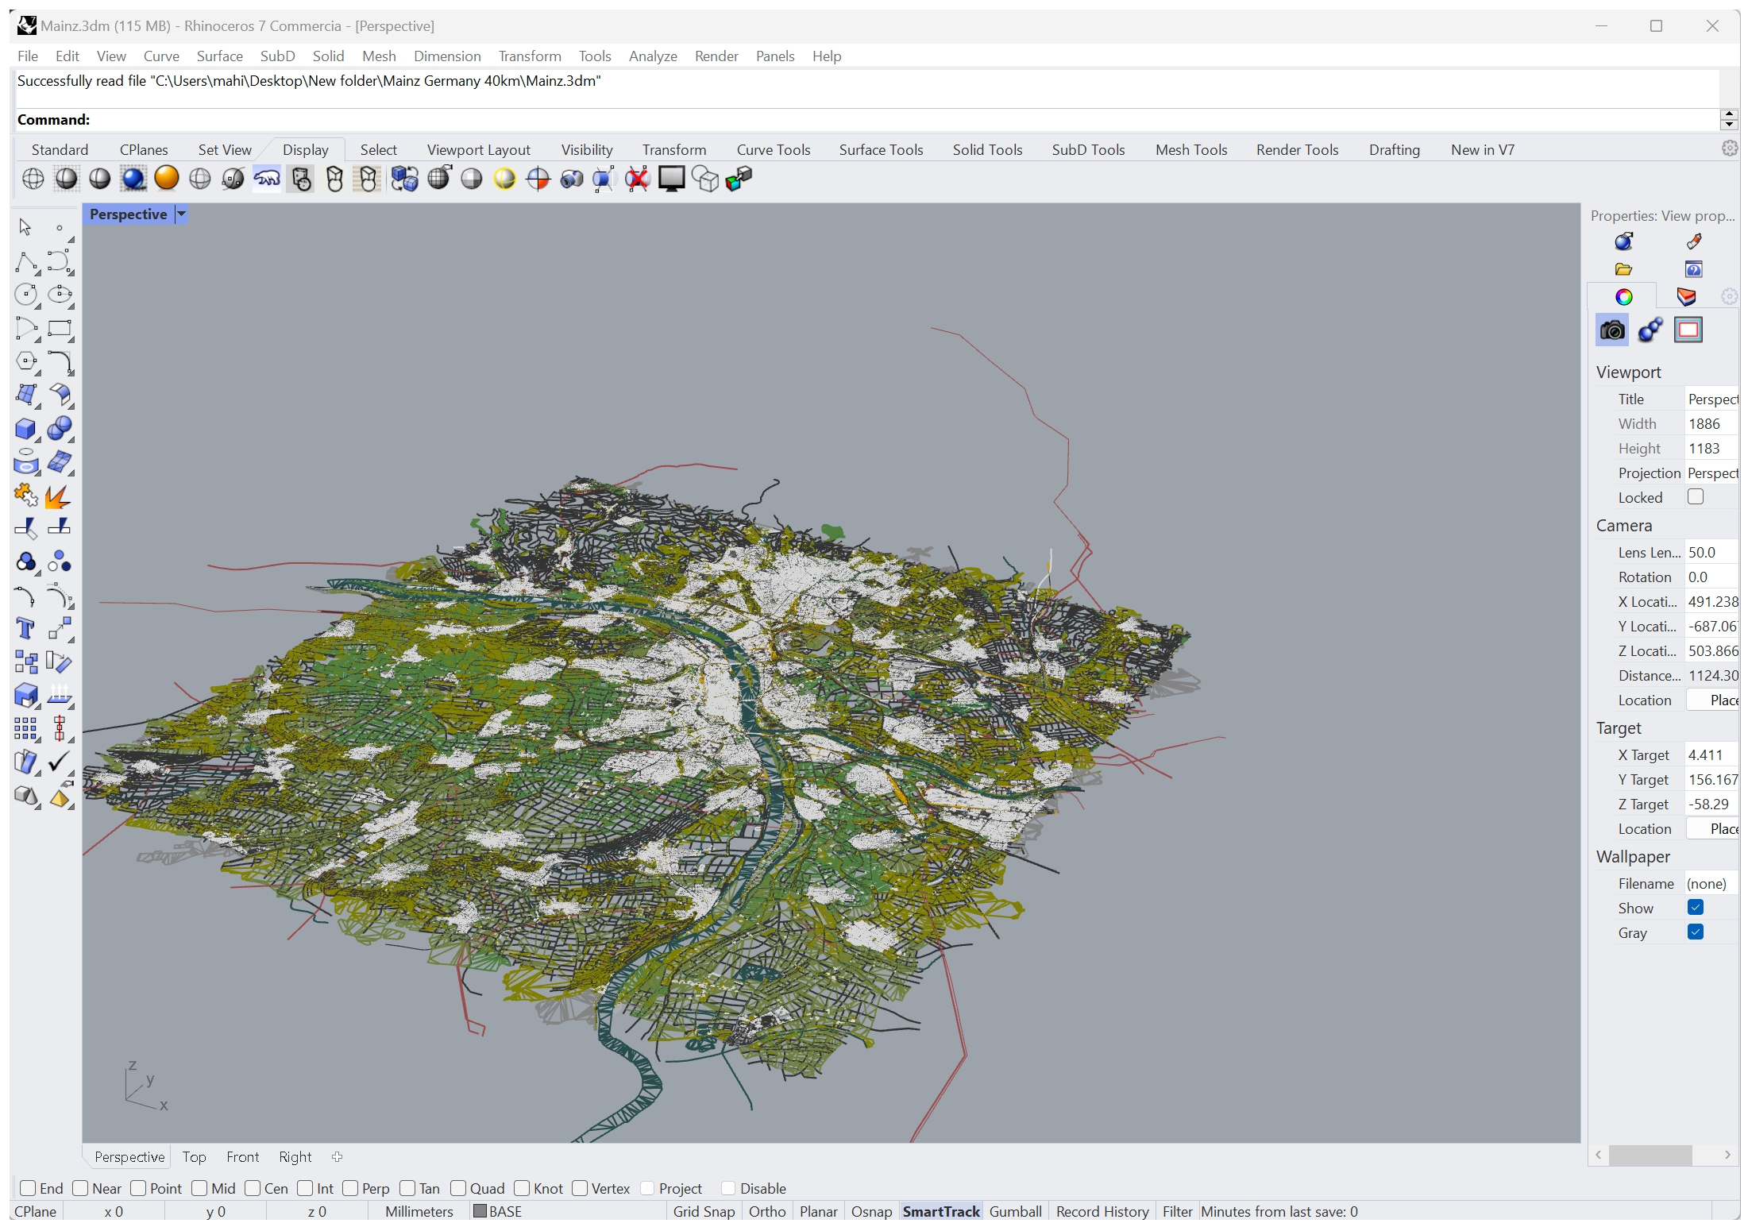Viewport: 1748px width, 1227px height.
Task: Click the BASE layer color swatch
Action: [x=480, y=1211]
